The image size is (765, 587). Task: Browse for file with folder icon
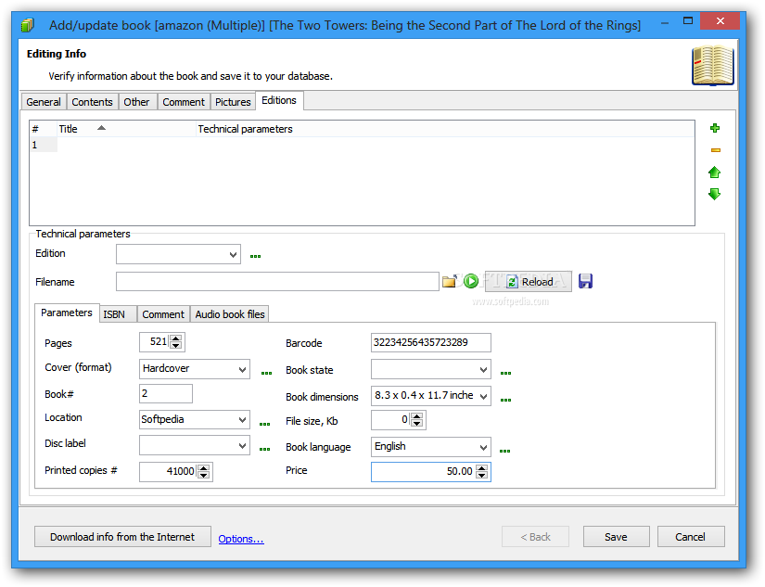pyautogui.click(x=449, y=281)
